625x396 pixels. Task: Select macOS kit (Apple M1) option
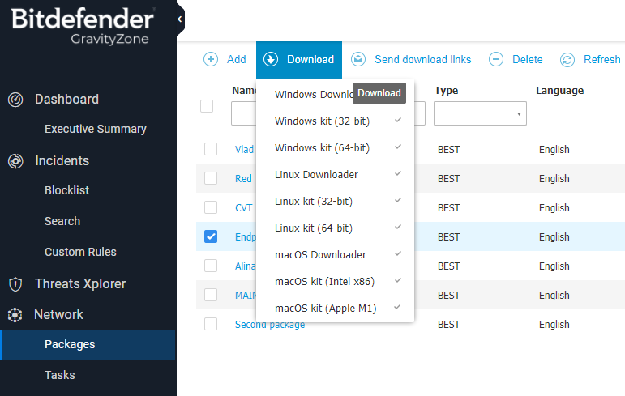tap(325, 308)
